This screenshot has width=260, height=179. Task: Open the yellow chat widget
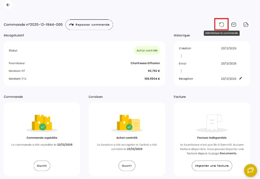(x=250, y=170)
